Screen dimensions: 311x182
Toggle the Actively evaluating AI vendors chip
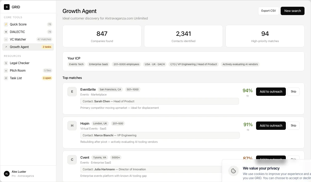[x=240, y=64]
